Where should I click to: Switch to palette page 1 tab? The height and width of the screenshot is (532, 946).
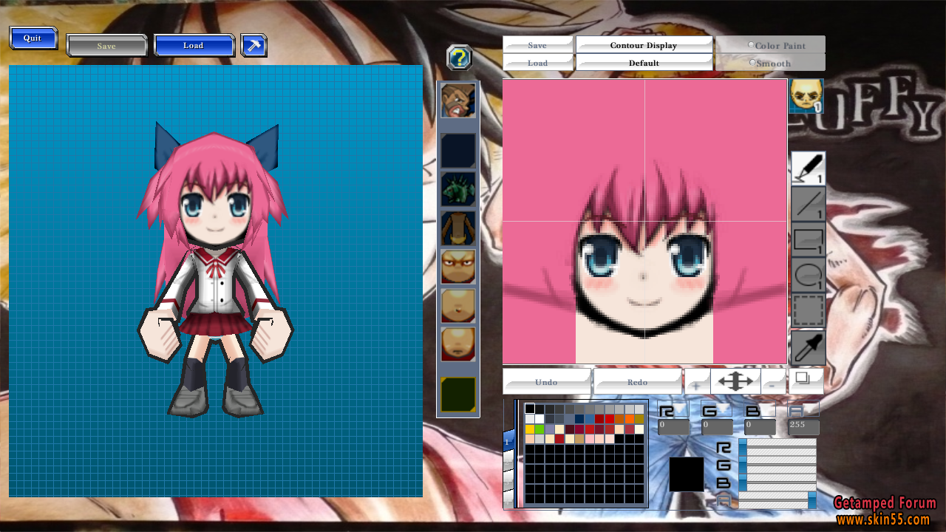point(508,440)
